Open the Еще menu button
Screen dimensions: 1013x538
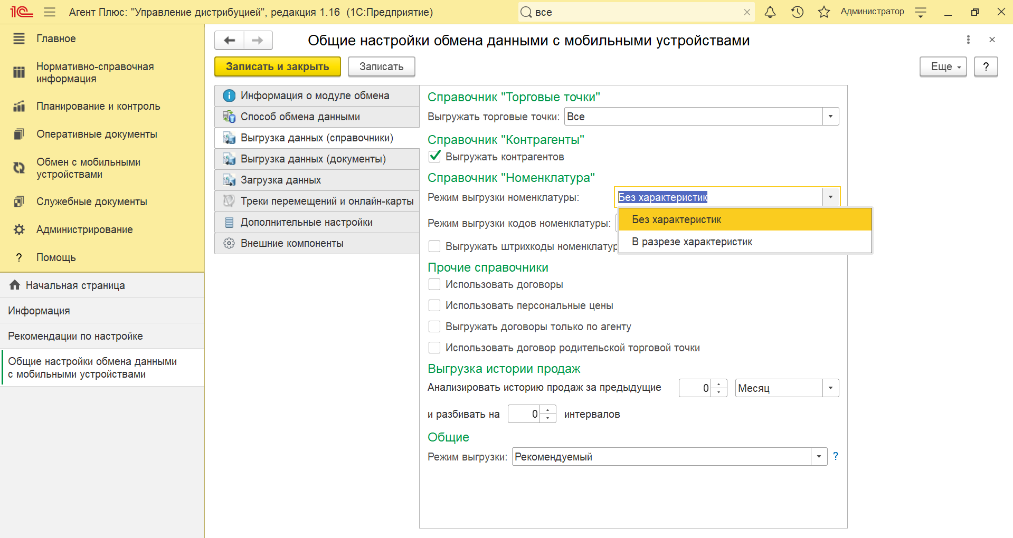pos(943,66)
